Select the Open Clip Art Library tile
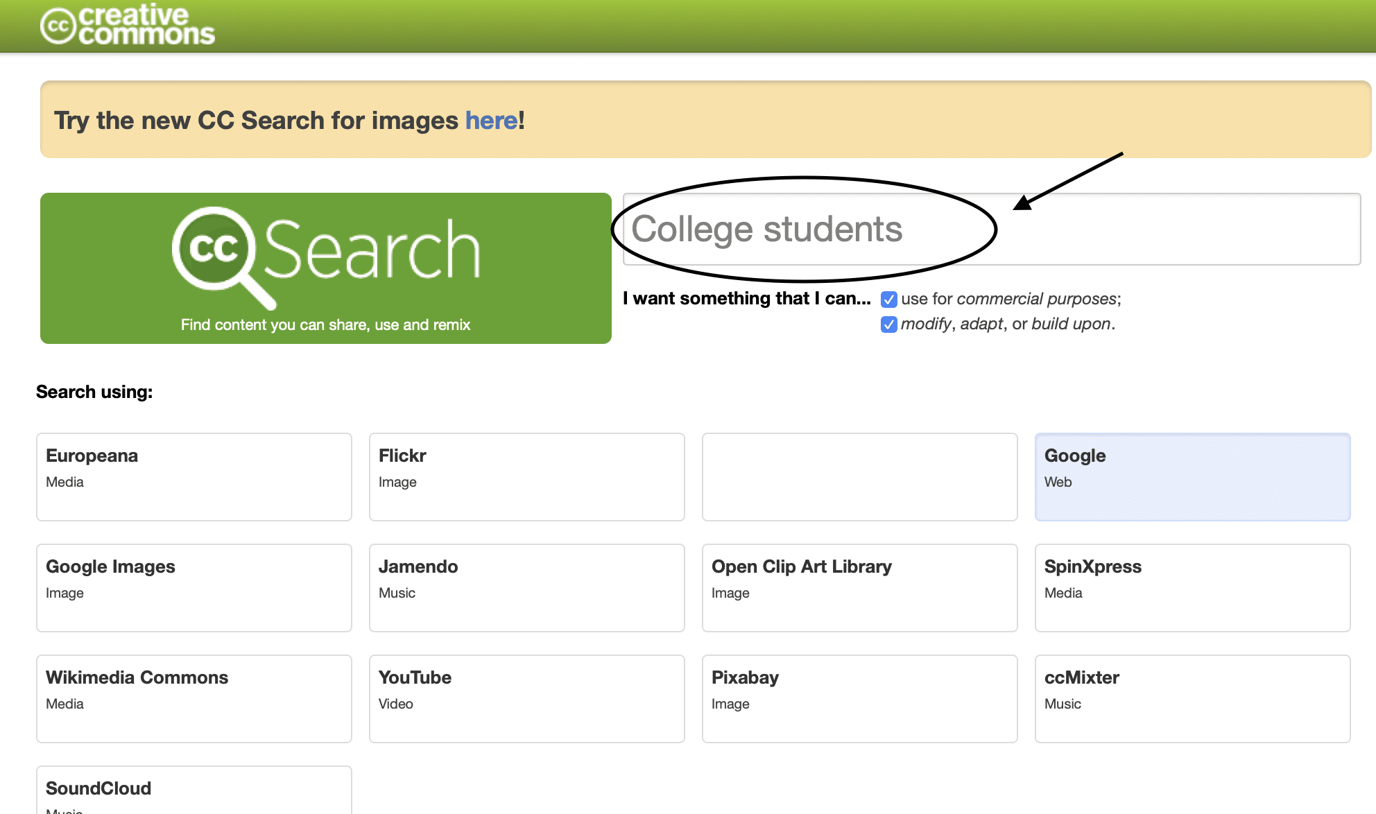Image resolution: width=1376 pixels, height=814 pixels. 859,587
